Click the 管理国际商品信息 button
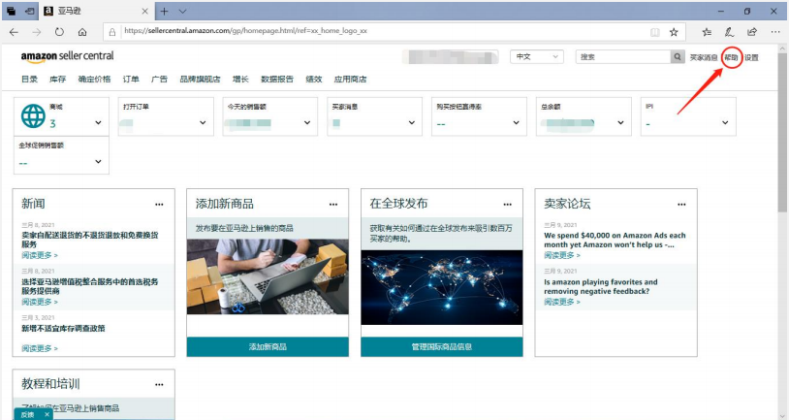789x420 pixels. tap(442, 346)
